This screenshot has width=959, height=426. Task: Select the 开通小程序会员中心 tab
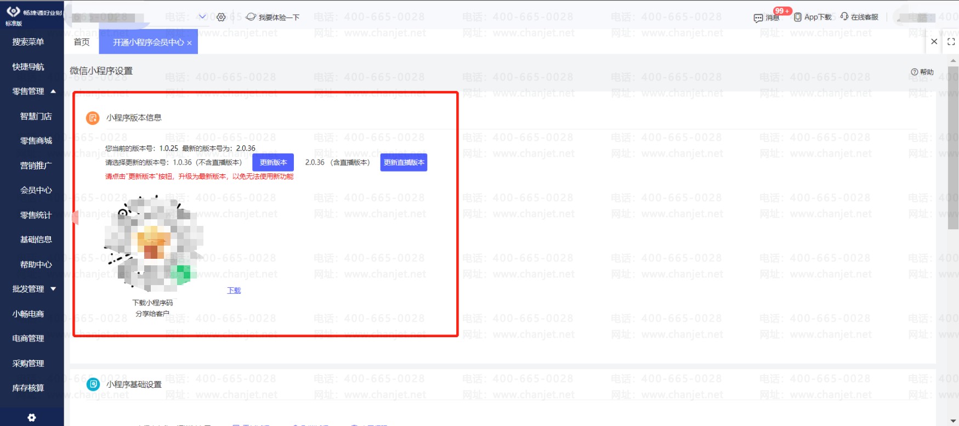(x=148, y=42)
